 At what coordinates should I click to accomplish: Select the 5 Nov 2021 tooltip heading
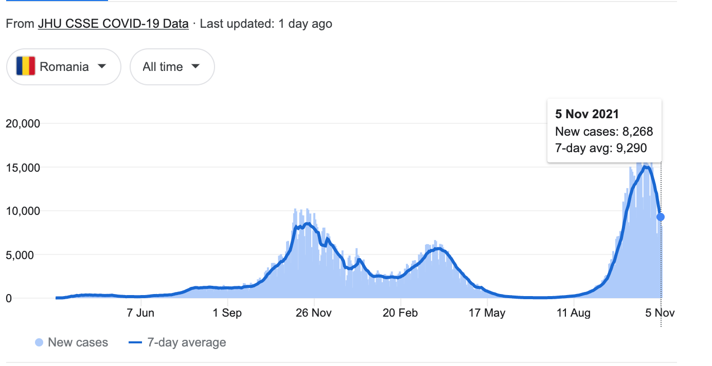coord(587,114)
